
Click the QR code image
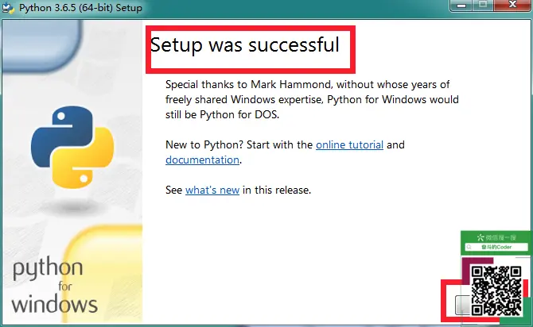[x=496, y=290]
